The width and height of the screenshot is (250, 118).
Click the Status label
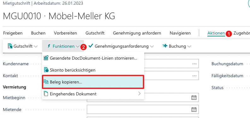(x=217, y=88)
